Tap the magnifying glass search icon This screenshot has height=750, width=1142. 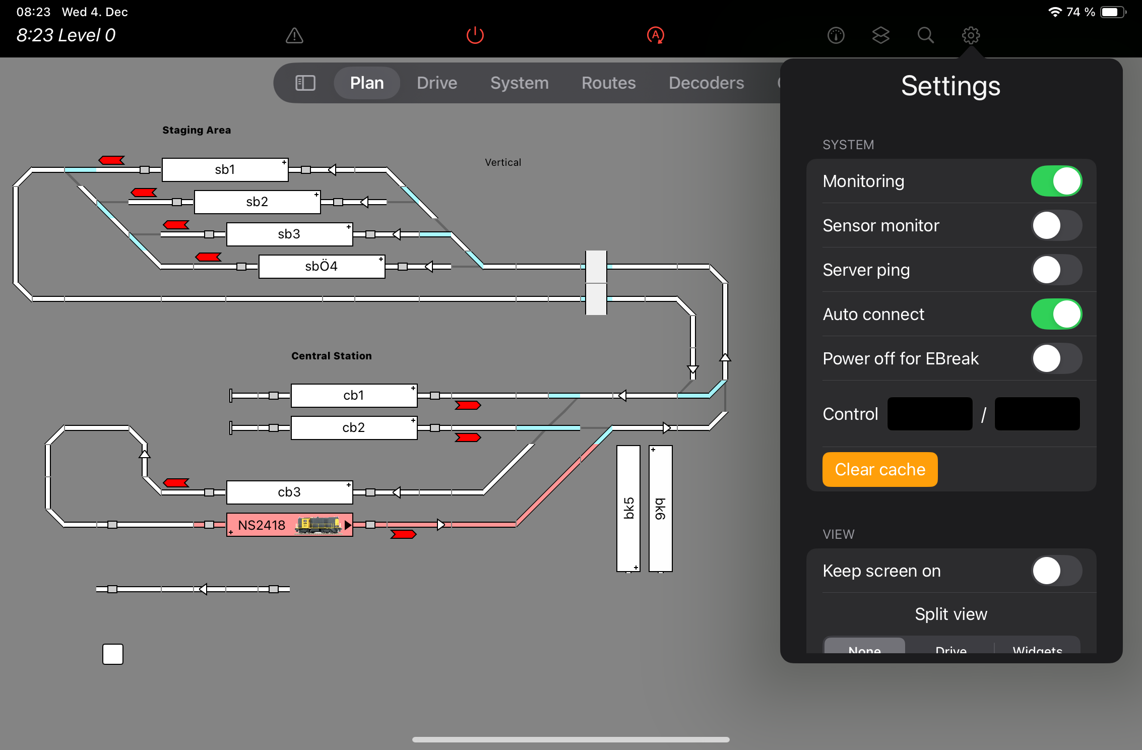tap(925, 35)
